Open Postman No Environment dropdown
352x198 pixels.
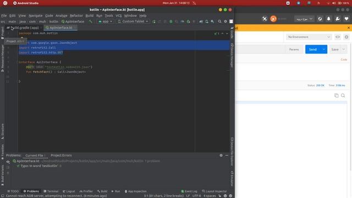[x=309, y=37]
